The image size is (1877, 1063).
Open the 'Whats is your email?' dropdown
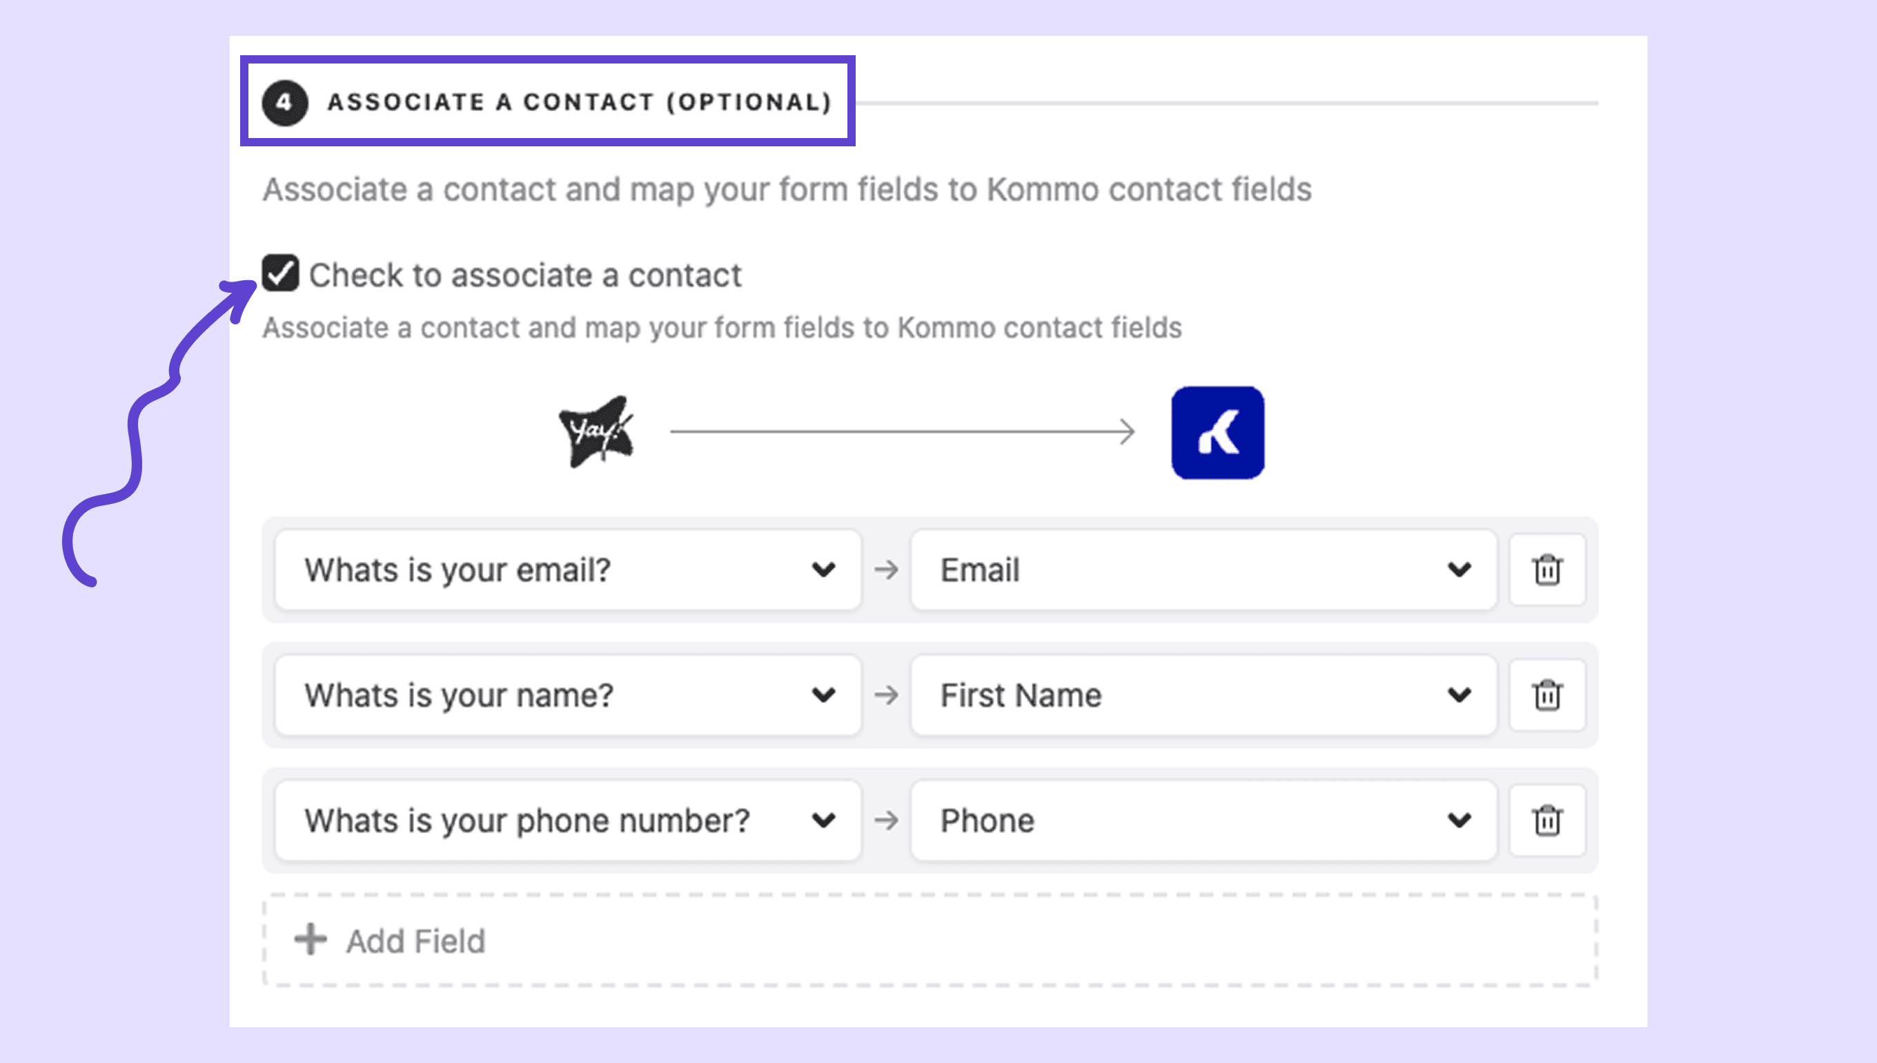tap(568, 570)
